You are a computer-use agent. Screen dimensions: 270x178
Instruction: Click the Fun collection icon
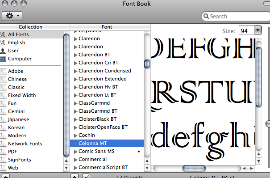click(x=3, y=103)
